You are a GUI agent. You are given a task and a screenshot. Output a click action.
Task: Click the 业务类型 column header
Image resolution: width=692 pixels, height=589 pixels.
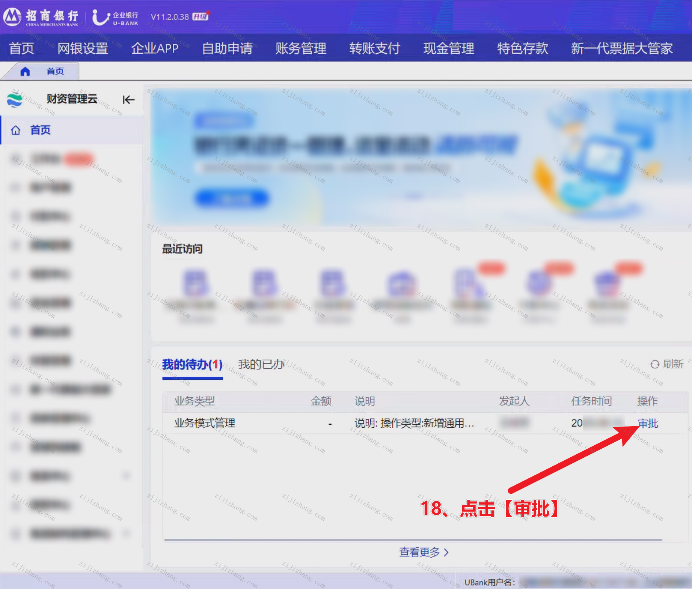(194, 401)
